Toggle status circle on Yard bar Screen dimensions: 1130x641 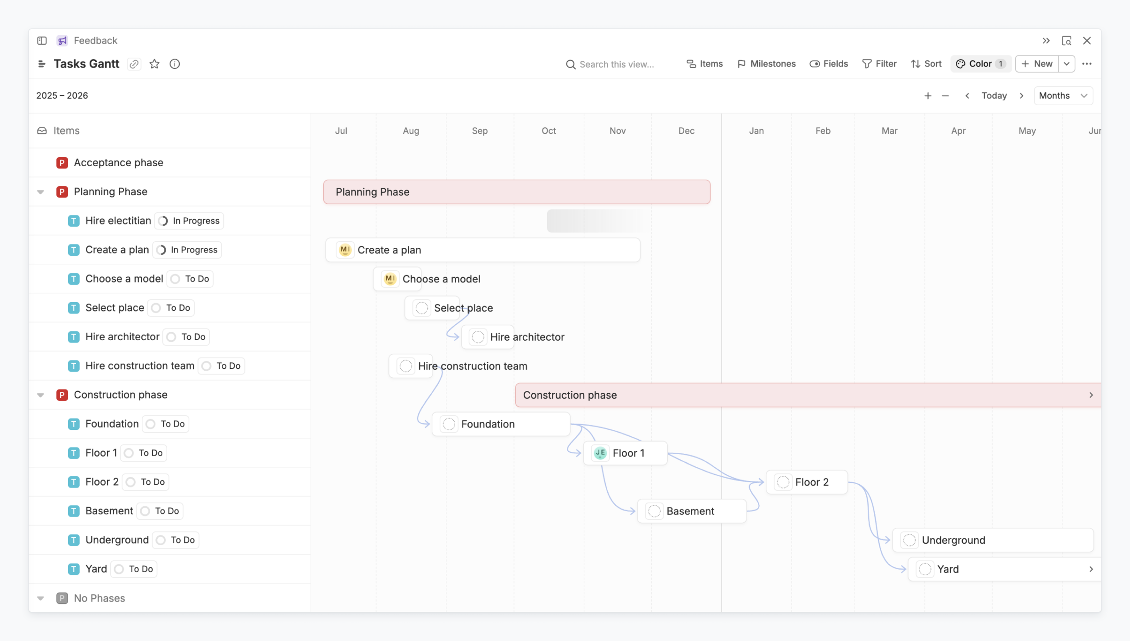tap(925, 569)
